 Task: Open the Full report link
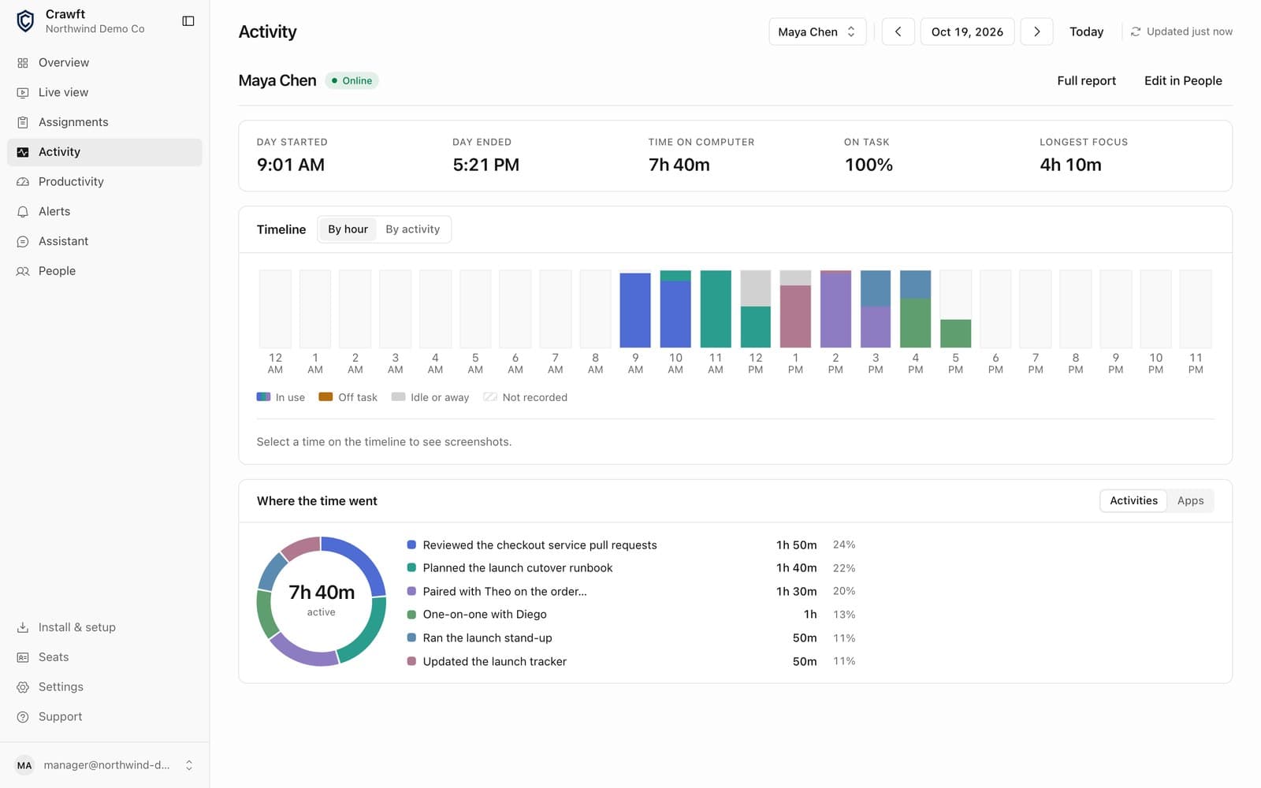(x=1086, y=80)
